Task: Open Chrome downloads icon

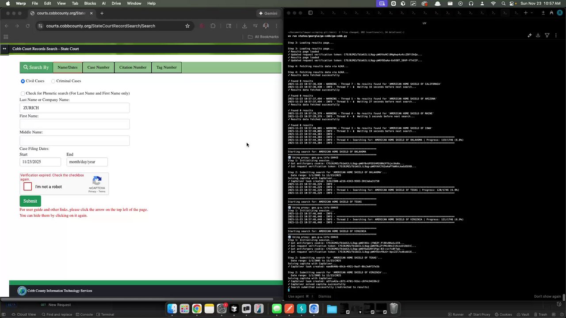Action: (x=245, y=26)
